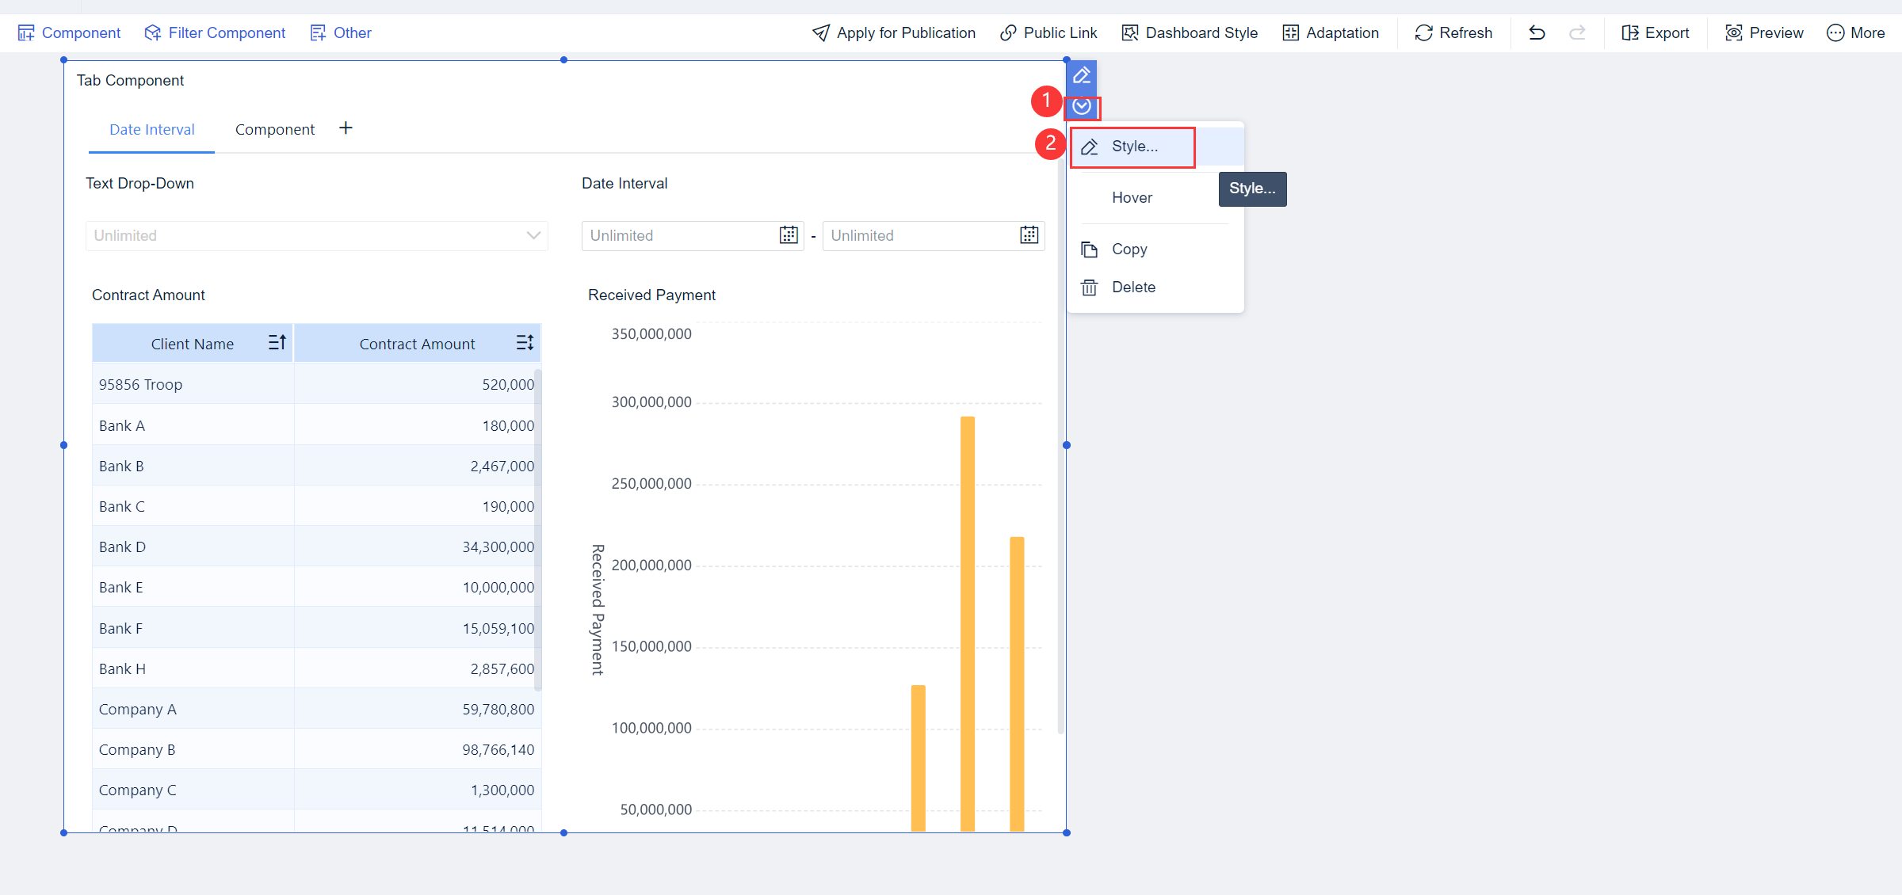
Task: Sort the Contract Amount column
Action: pos(525,342)
